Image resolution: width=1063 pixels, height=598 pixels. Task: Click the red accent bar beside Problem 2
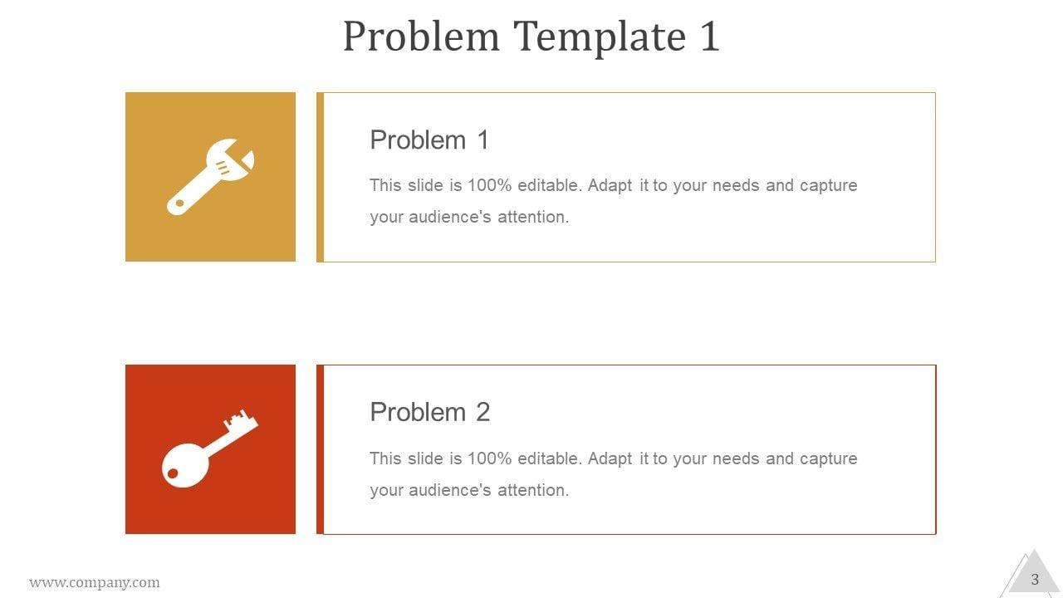click(x=320, y=449)
